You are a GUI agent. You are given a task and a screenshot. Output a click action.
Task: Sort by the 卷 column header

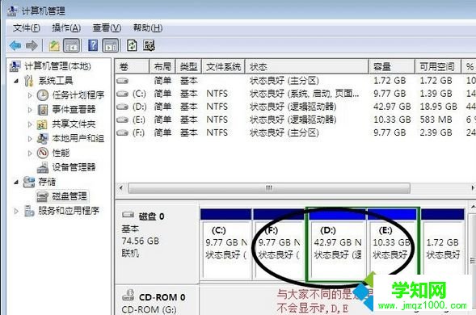(132, 66)
